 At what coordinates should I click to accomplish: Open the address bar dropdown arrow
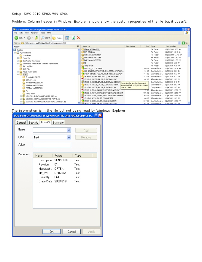[179, 43]
